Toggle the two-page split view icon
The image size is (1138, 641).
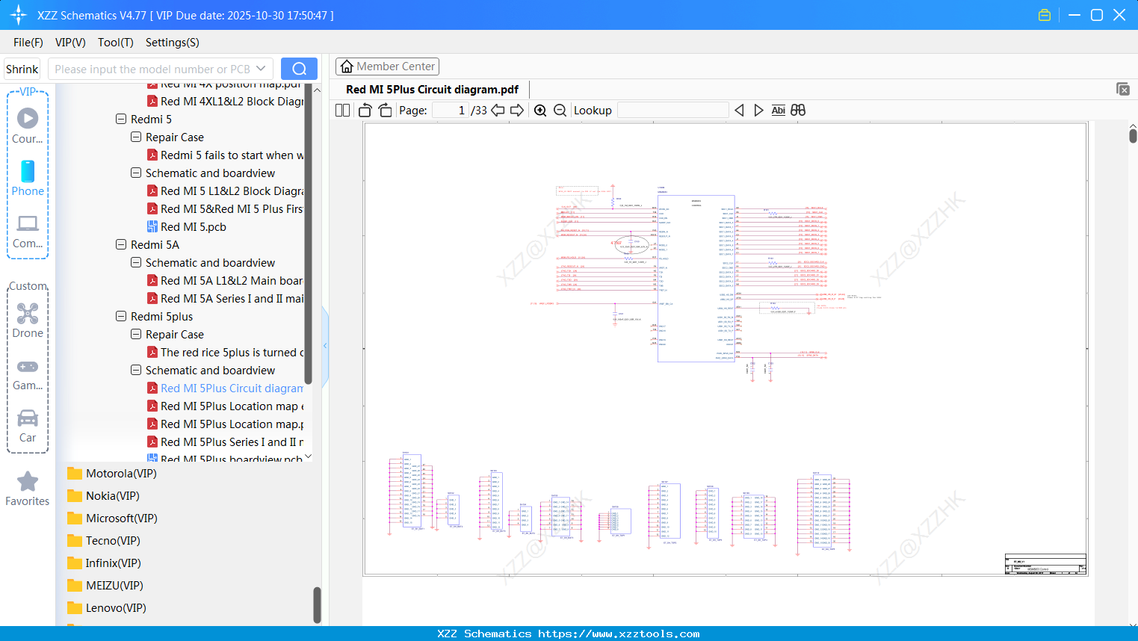pos(342,111)
